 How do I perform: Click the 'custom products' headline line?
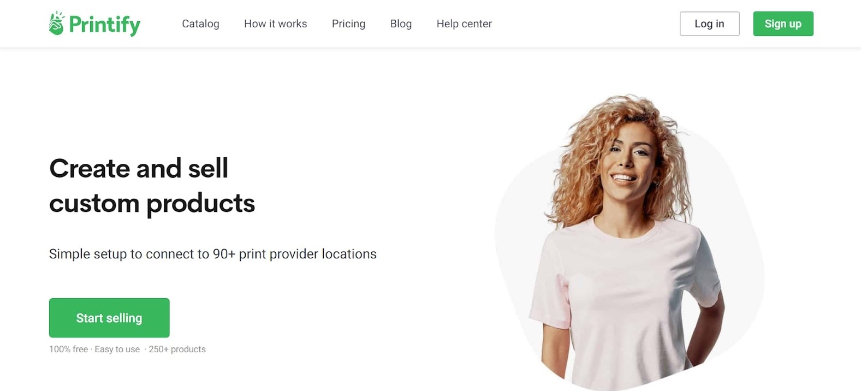click(152, 204)
